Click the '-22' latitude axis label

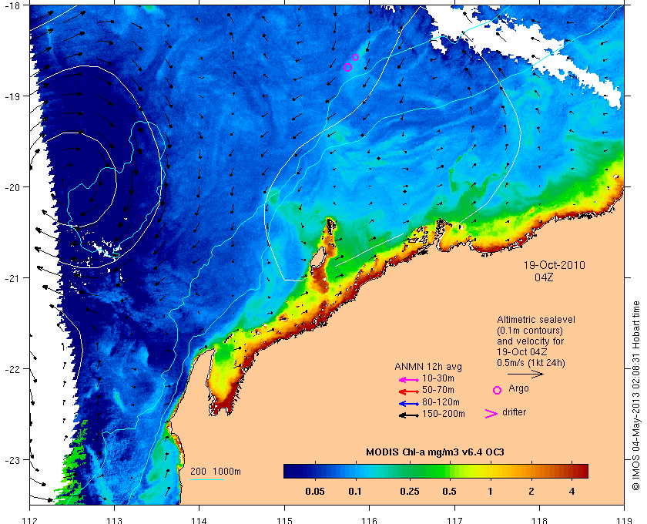tap(12, 369)
